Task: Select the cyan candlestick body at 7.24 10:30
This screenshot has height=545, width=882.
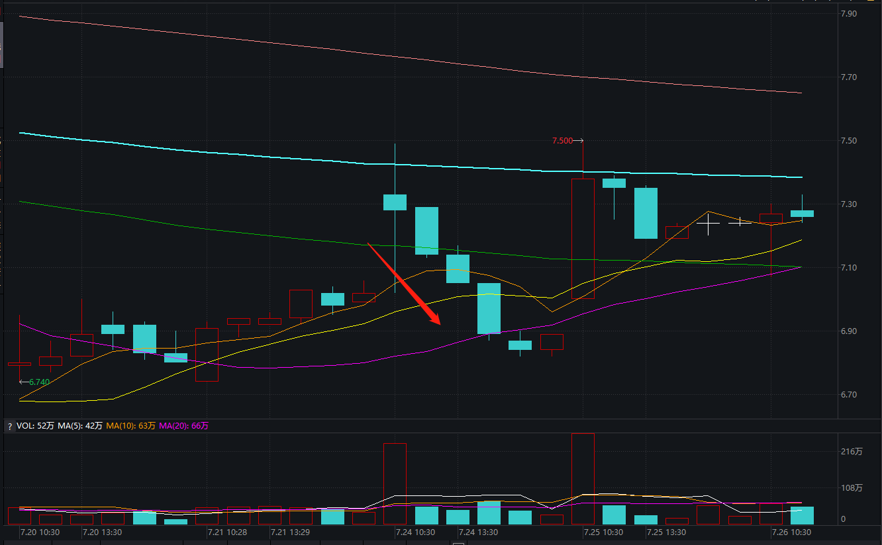Action: (x=395, y=202)
